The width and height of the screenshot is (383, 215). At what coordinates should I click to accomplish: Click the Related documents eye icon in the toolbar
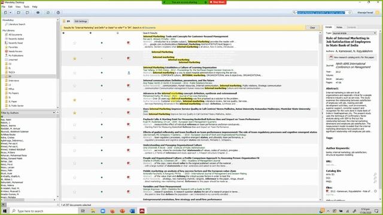[x=38, y=13]
